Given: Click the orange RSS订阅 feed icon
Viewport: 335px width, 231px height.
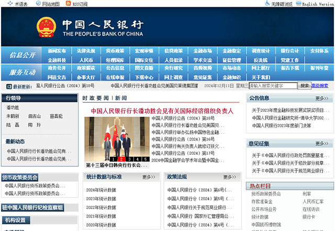Looking at the screenshot, I should 69,4.
